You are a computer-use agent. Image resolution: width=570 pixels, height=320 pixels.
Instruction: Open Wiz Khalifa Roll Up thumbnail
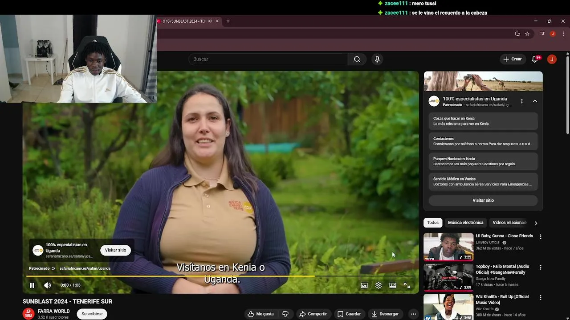click(x=448, y=307)
